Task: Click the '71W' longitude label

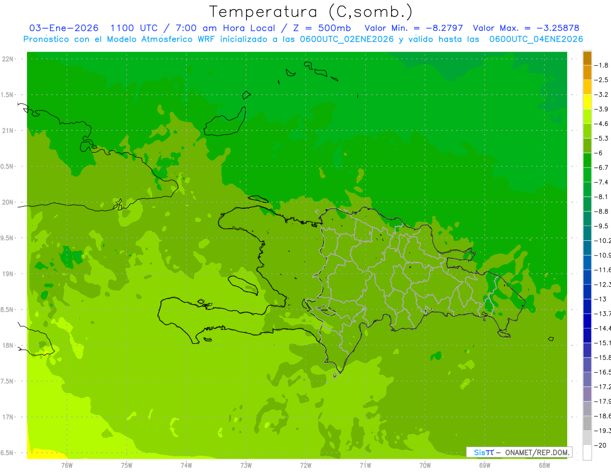Action: click(x=365, y=465)
